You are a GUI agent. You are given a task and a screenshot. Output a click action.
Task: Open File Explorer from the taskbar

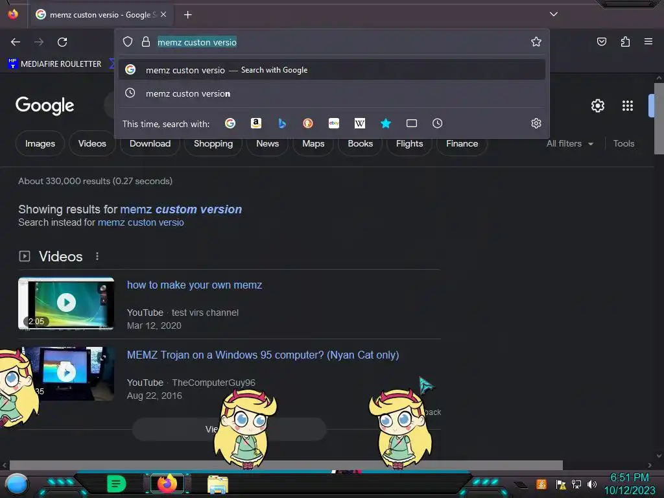click(218, 484)
